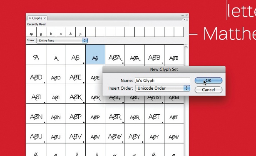Click the Glyphs panel vertical scrollbar
This screenshot has width=256, height=156.
(x=186, y=100)
